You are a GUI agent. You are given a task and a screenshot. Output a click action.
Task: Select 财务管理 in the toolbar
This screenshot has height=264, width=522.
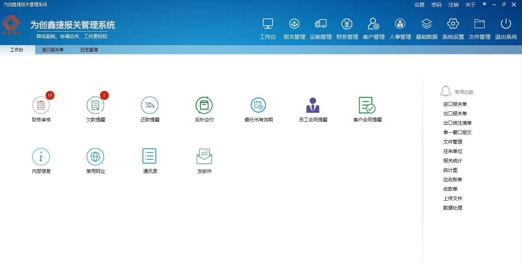click(x=347, y=29)
